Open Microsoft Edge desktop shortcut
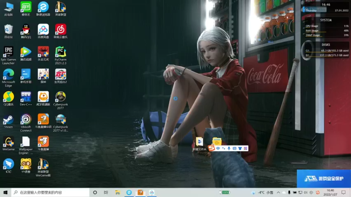The height and width of the screenshot is (197, 351). click(x=8, y=78)
